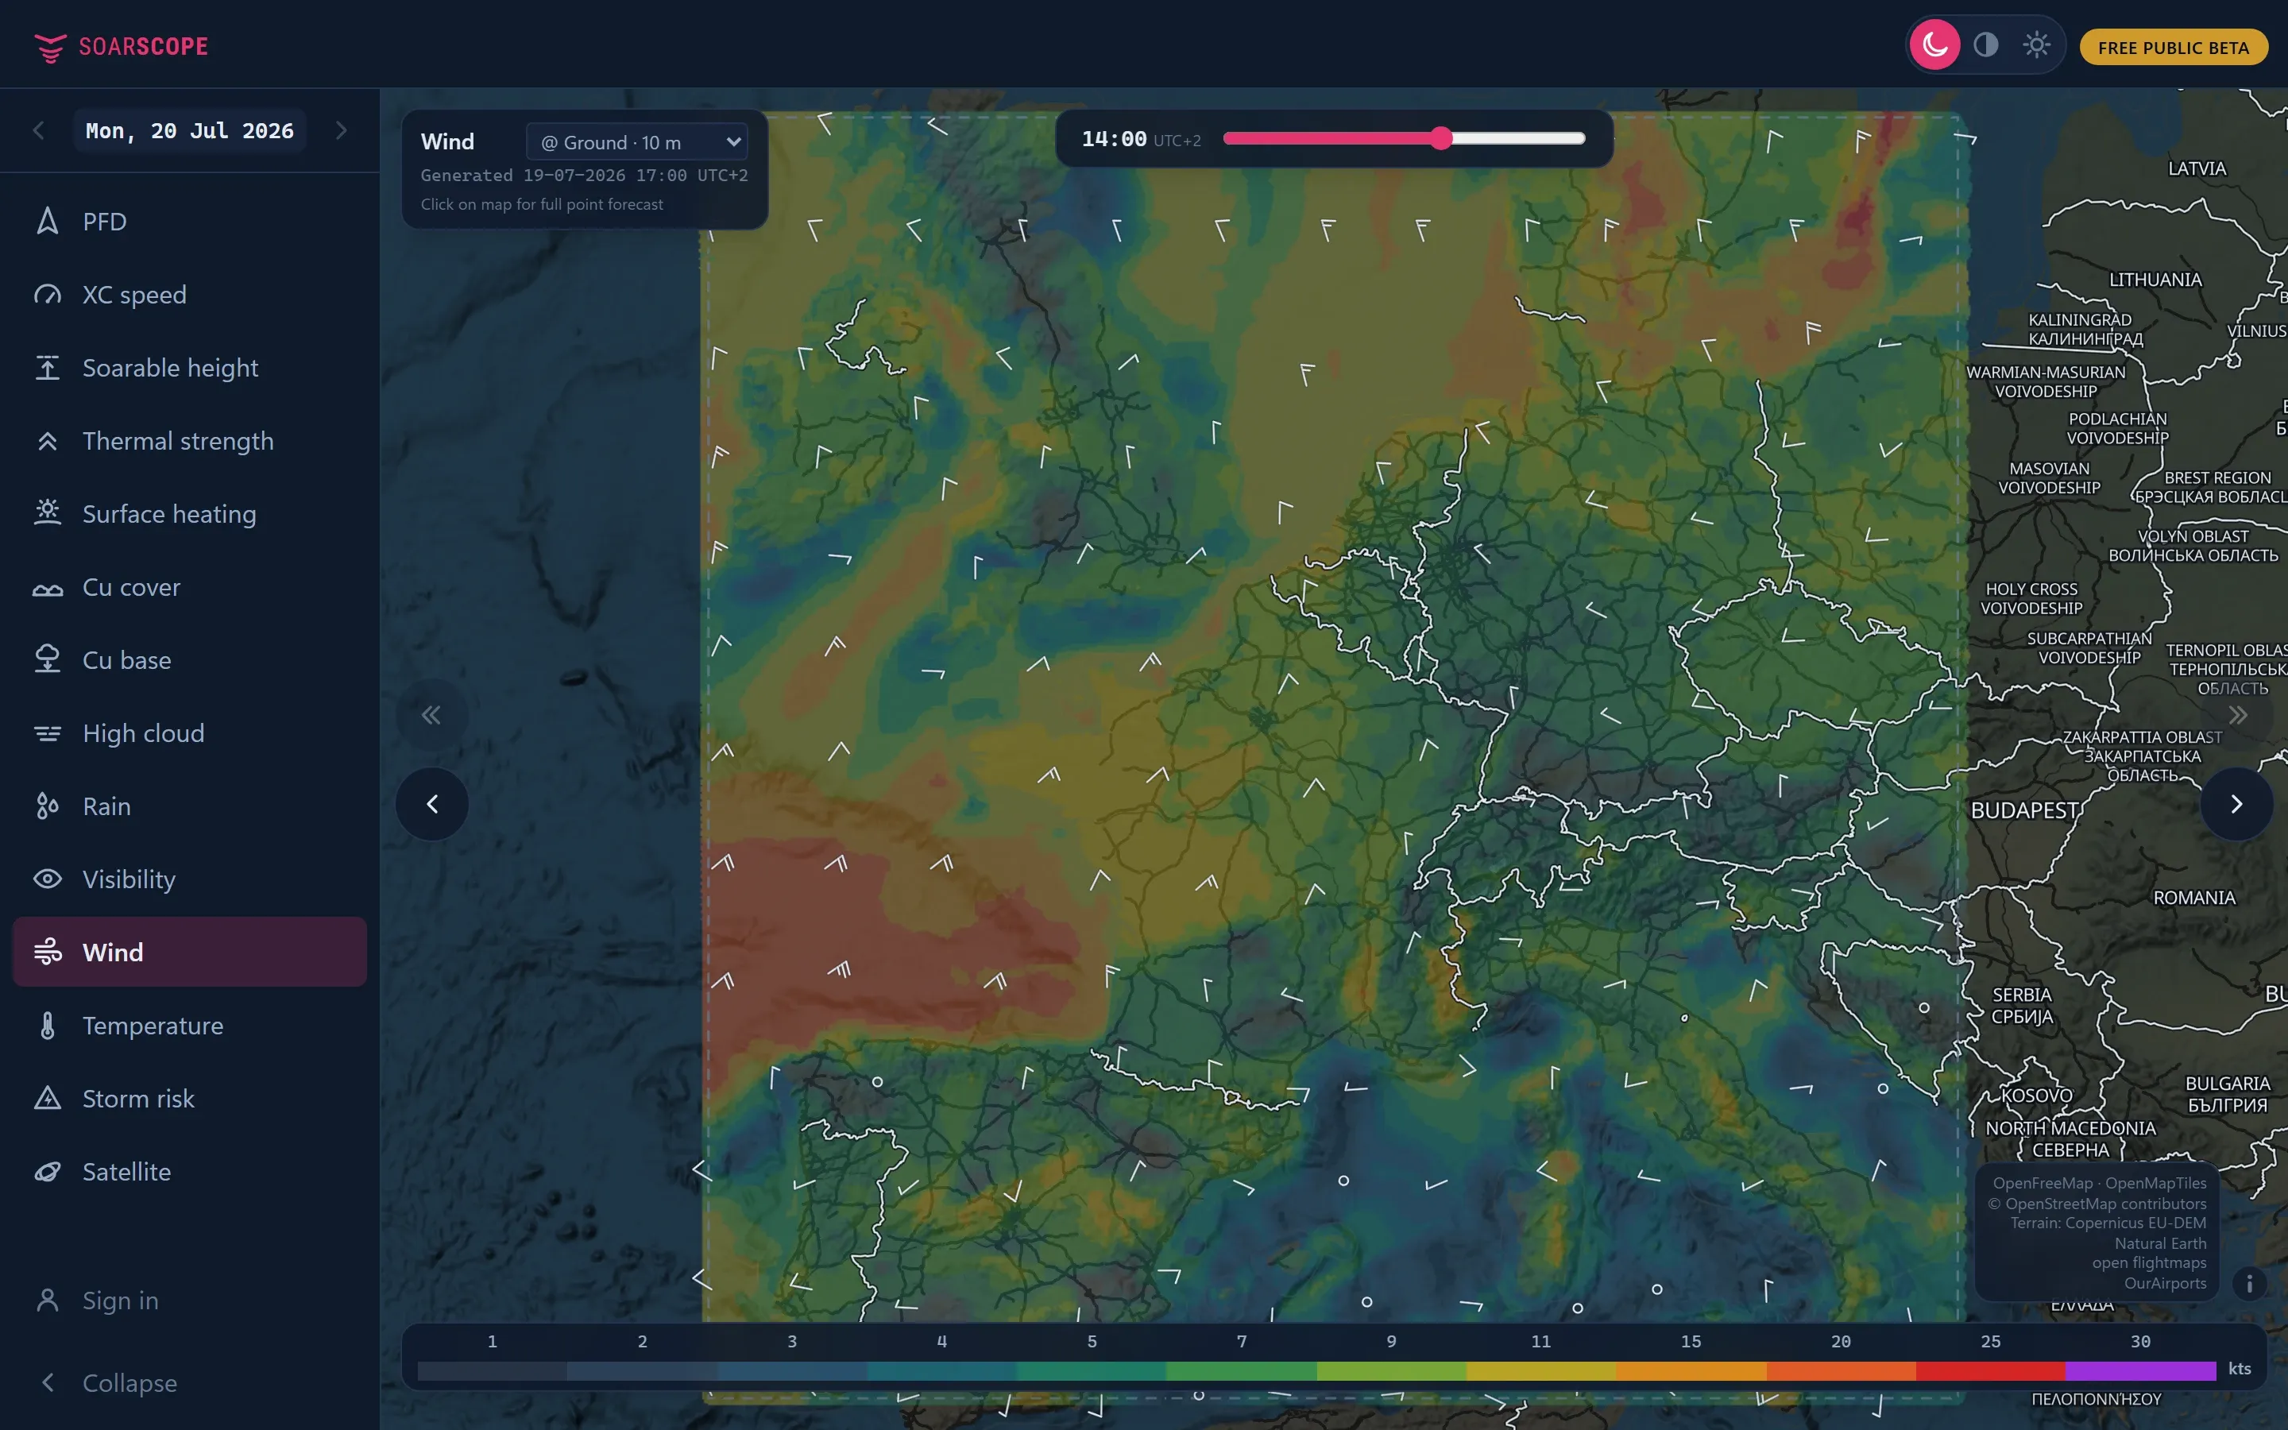Switch to Visibility layer
The width and height of the screenshot is (2288, 1430).
click(x=189, y=879)
